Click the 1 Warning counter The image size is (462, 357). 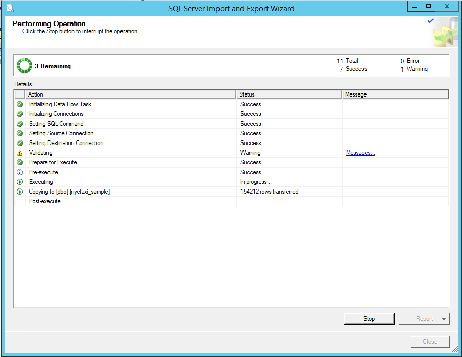414,69
